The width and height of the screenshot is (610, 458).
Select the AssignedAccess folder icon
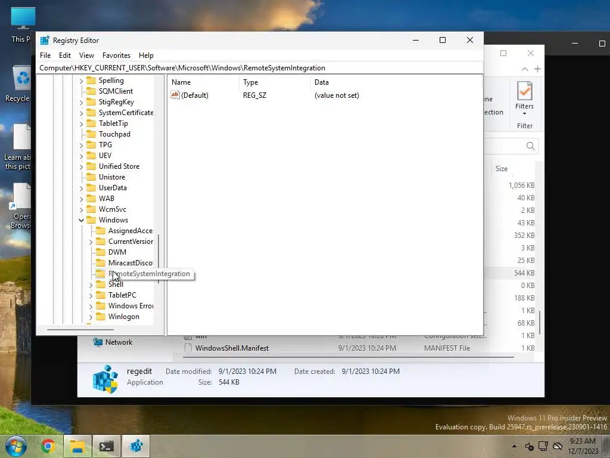coord(101,231)
